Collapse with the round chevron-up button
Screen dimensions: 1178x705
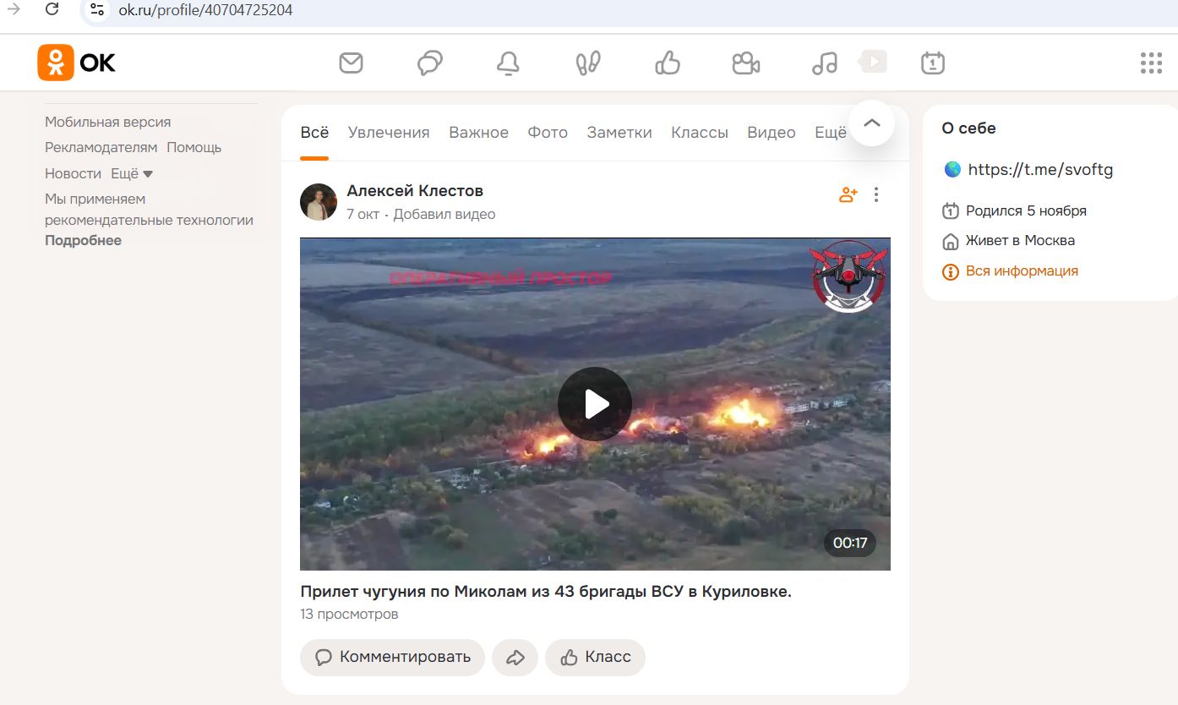pyautogui.click(x=871, y=123)
